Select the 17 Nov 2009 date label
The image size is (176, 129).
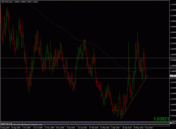(x=49, y=128)
